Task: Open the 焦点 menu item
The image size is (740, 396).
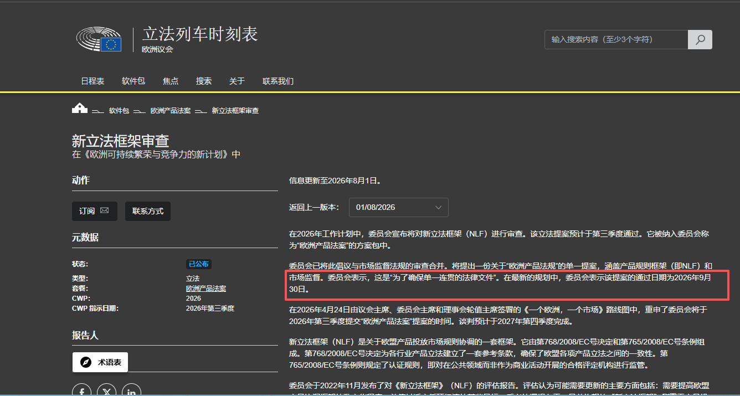Action: click(x=171, y=81)
